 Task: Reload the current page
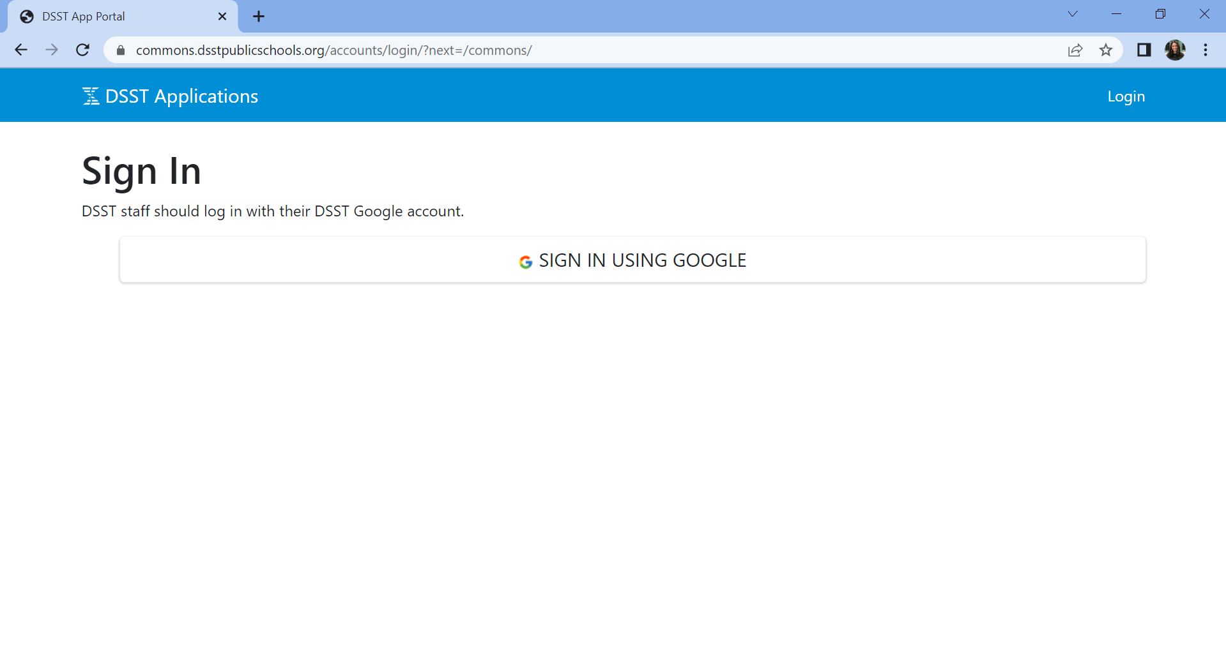coord(82,50)
